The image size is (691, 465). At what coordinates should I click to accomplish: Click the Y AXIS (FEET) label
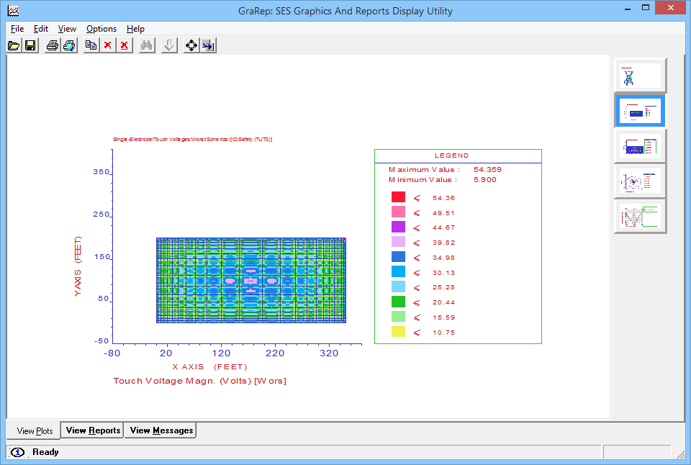click(x=78, y=266)
